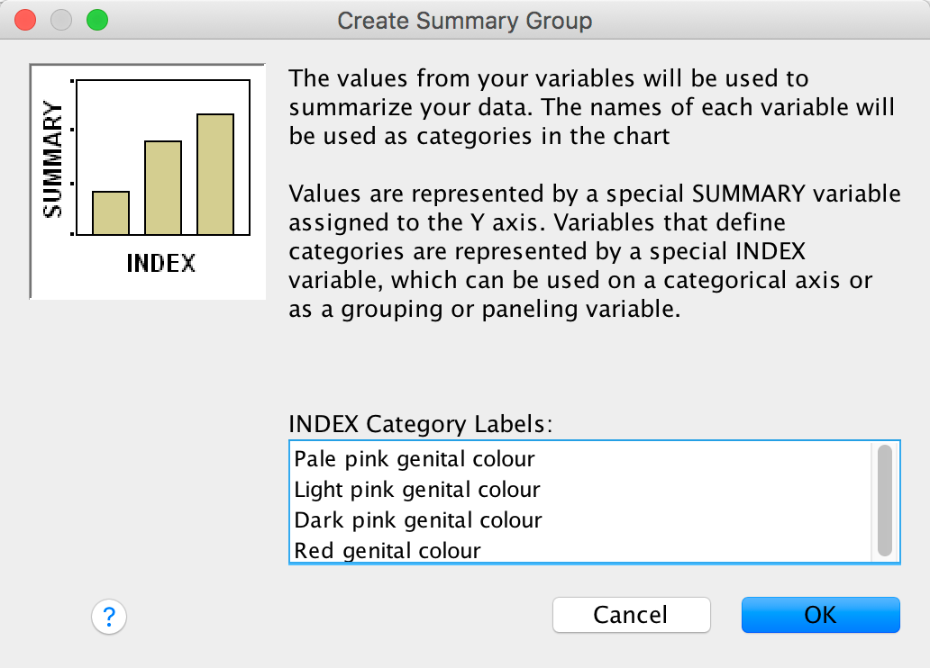Click the middle bar in the preview chart
930x668 pixels.
[163, 187]
